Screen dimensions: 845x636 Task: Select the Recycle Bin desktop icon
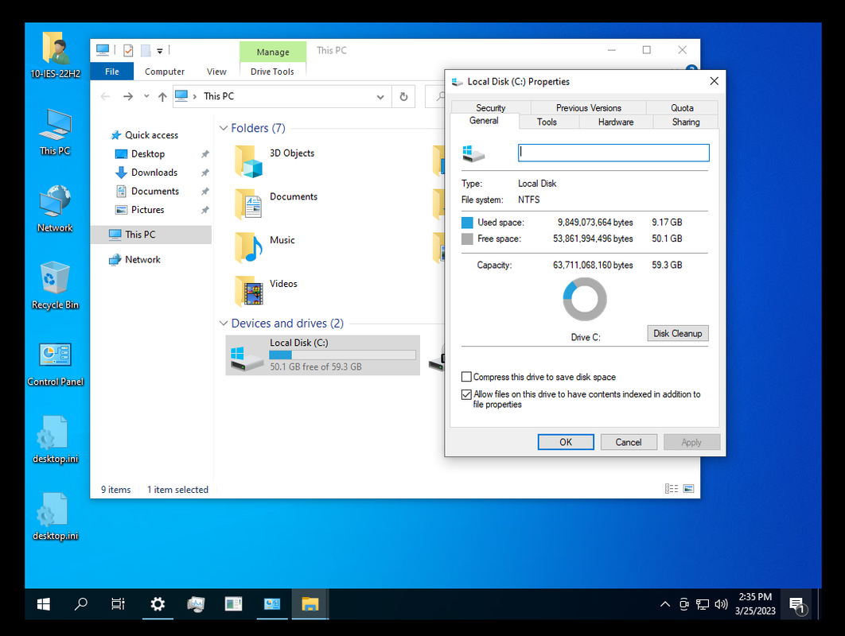click(x=55, y=285)
